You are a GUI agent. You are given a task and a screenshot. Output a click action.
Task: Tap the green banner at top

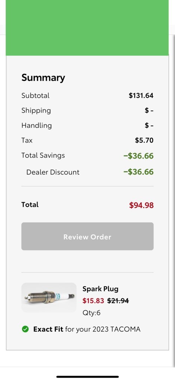tap(87, 28)
